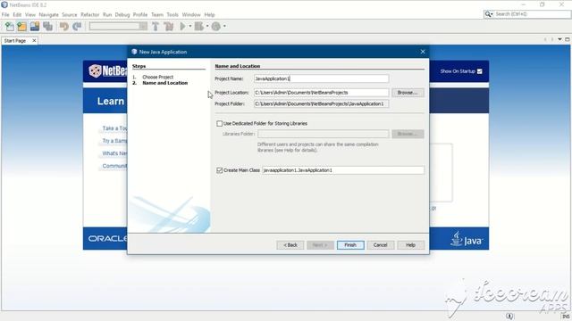Click the search magnifier icon
572x321 pixels.
[488, 14]
